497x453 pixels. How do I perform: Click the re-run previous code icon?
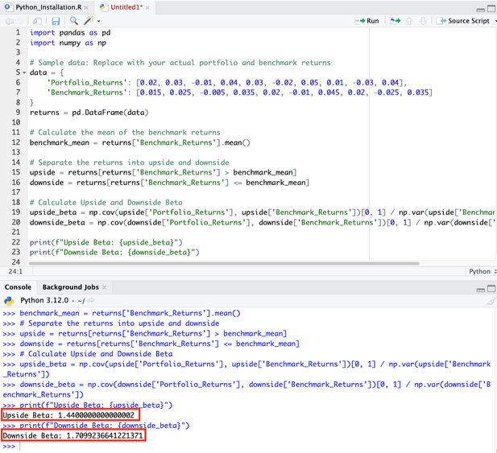396,21
